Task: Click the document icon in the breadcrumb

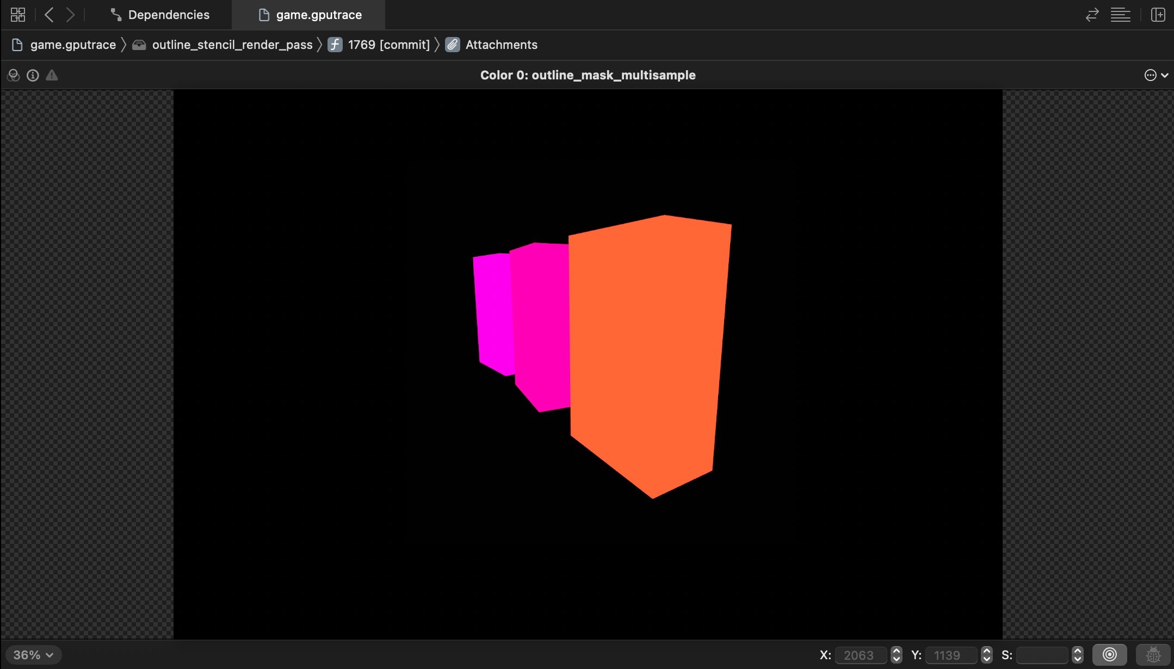Action: (17, 45)
